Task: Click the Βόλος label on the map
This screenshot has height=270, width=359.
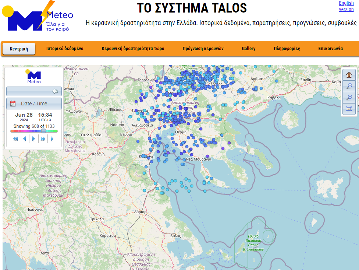Action: (175, 236)
